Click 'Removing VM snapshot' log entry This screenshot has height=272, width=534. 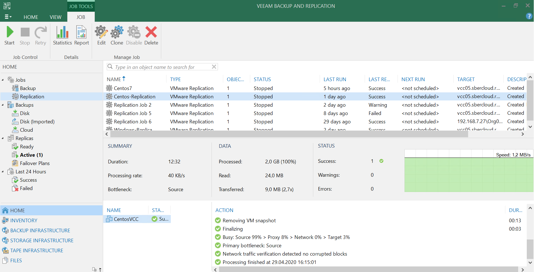(x=245, y=221)
